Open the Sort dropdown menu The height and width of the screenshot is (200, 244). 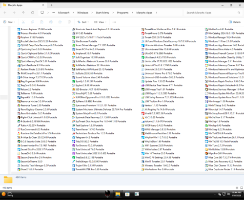[x=83, y=22]
